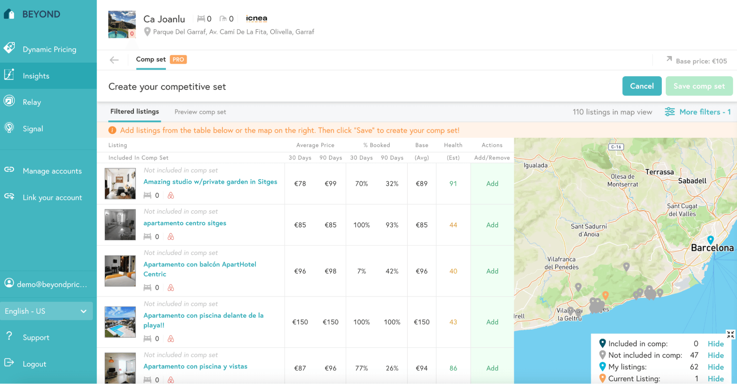Open the English - US language dropdown
737x384 pixels.
click(x=46, y=311)
